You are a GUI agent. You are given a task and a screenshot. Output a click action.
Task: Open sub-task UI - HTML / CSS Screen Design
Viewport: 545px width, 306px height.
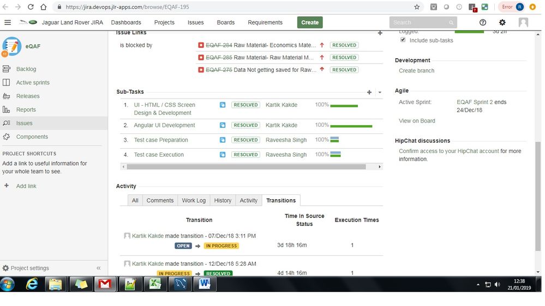164,109
